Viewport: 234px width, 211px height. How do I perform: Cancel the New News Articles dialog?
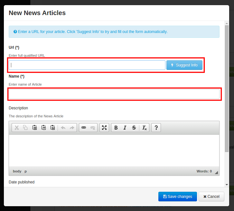[211, 197]
